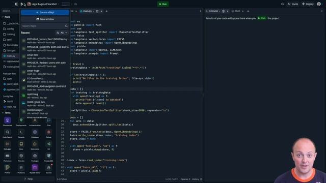Image resolution: width=326 pixels, height=183 pixels.
Task: Open the ReplDB Editor tool
Action: (x=35, y=169)
